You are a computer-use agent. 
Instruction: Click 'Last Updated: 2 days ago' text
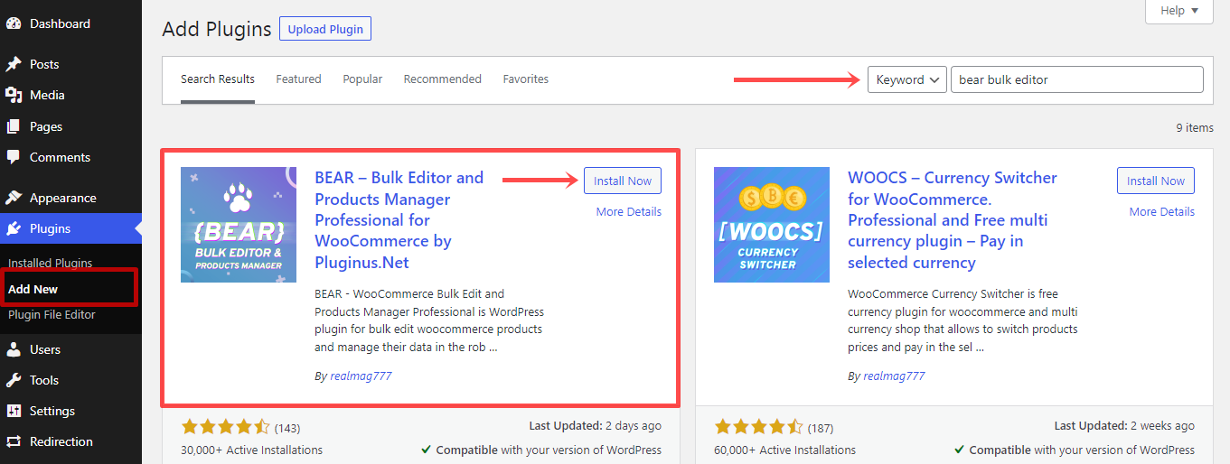coord(595,425)
